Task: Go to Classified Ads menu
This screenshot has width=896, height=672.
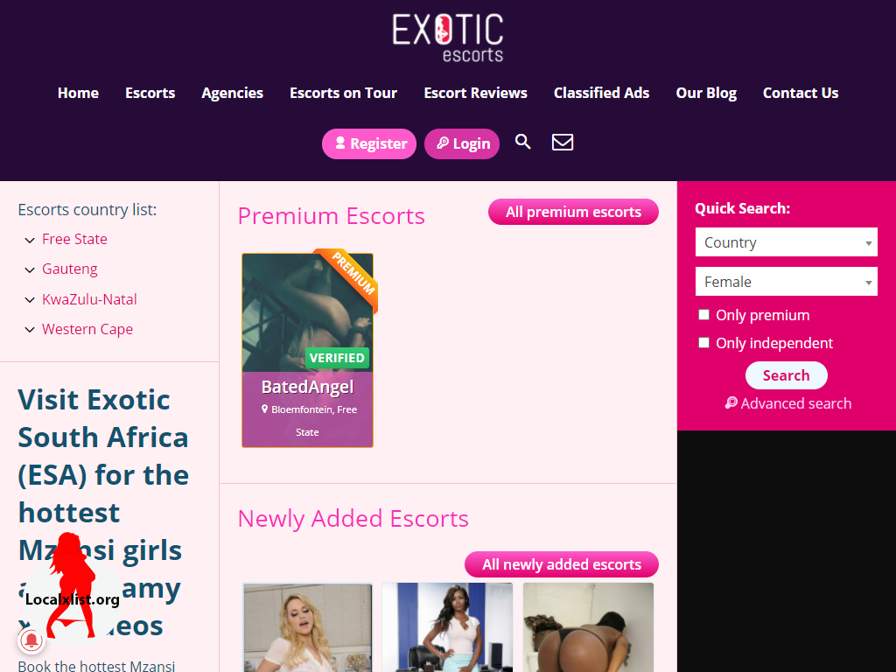Action: coord(601,93)
